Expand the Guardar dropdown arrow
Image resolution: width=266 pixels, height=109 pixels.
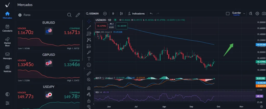click(244, 13)
